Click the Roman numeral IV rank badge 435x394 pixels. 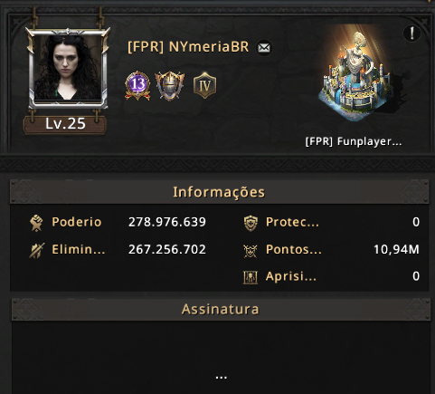coord(204,85)
